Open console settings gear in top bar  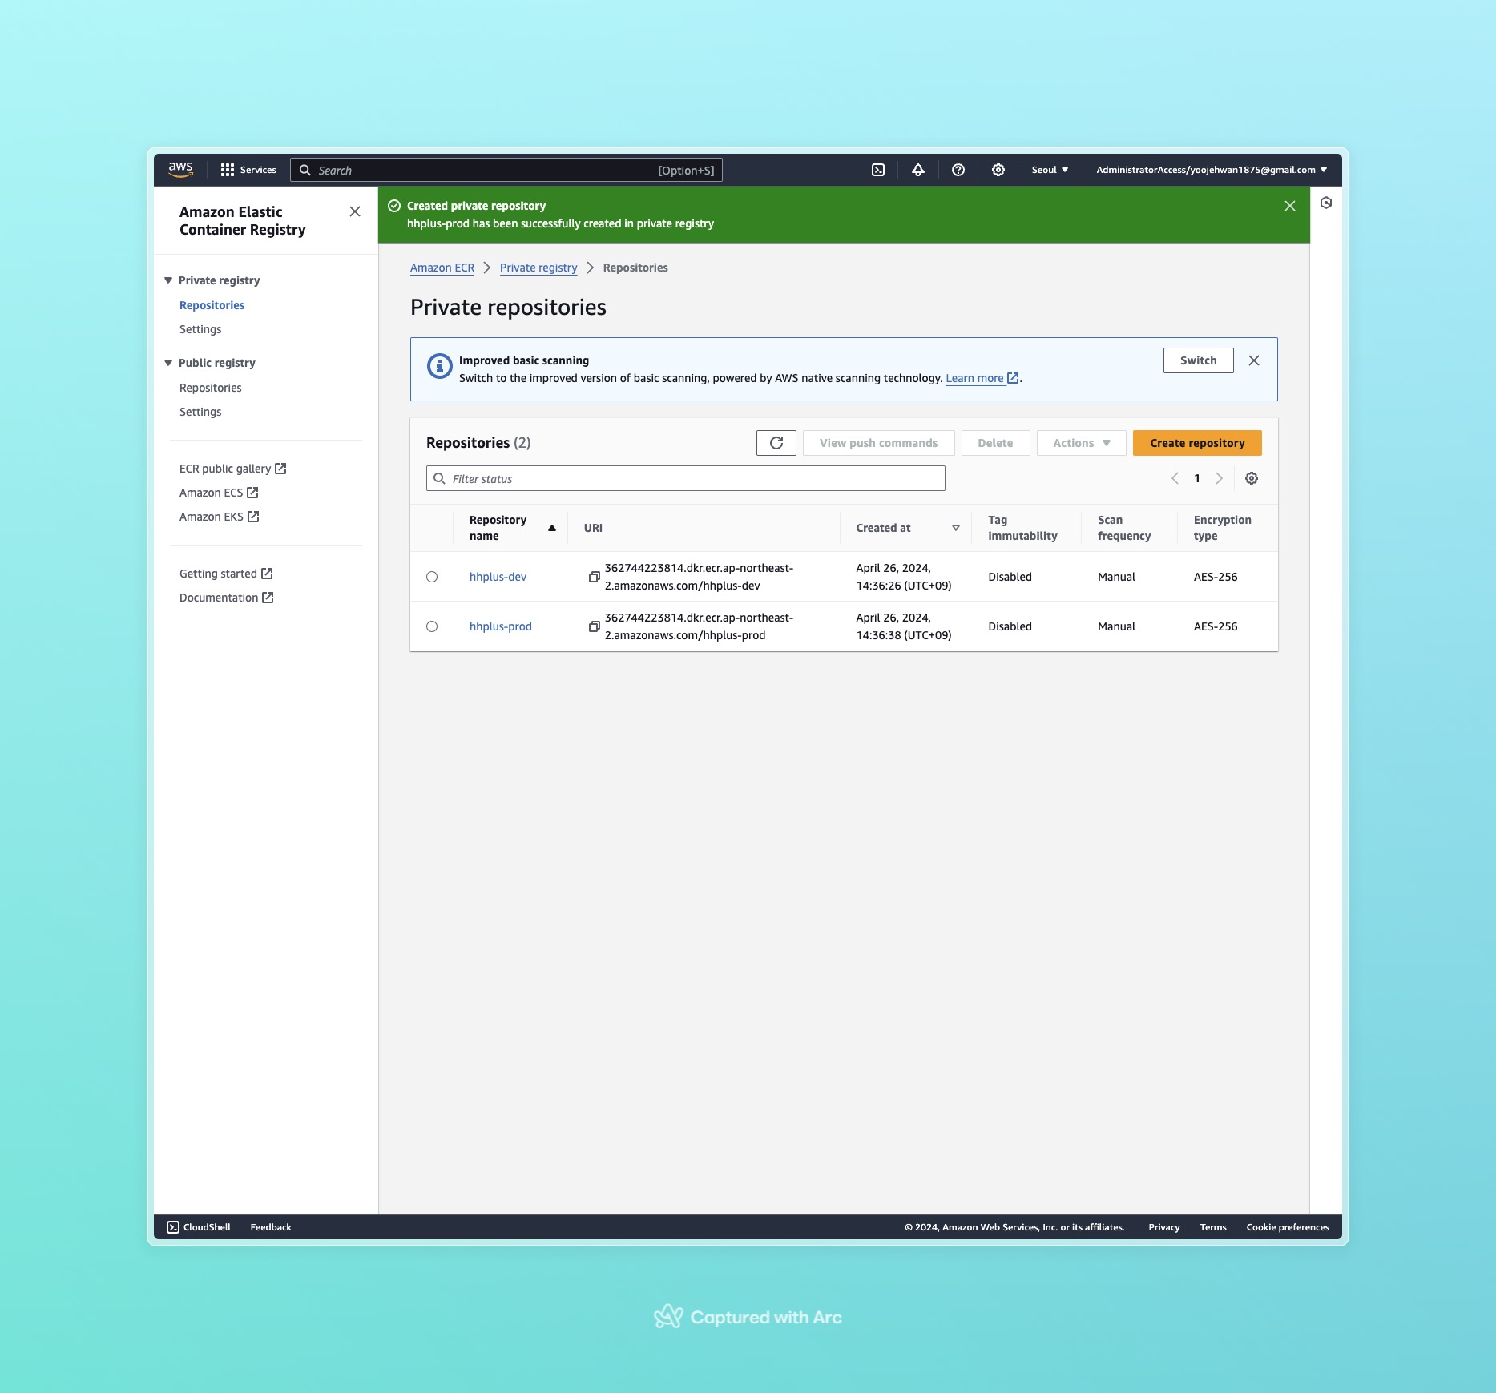(998, 170)
